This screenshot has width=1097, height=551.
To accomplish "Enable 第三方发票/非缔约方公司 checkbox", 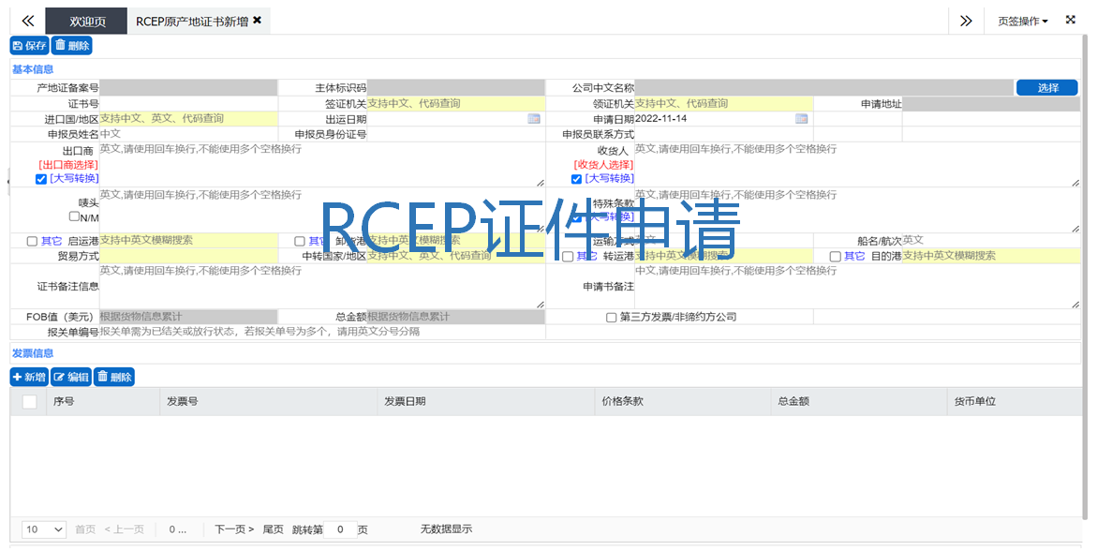I will (612, 317).
